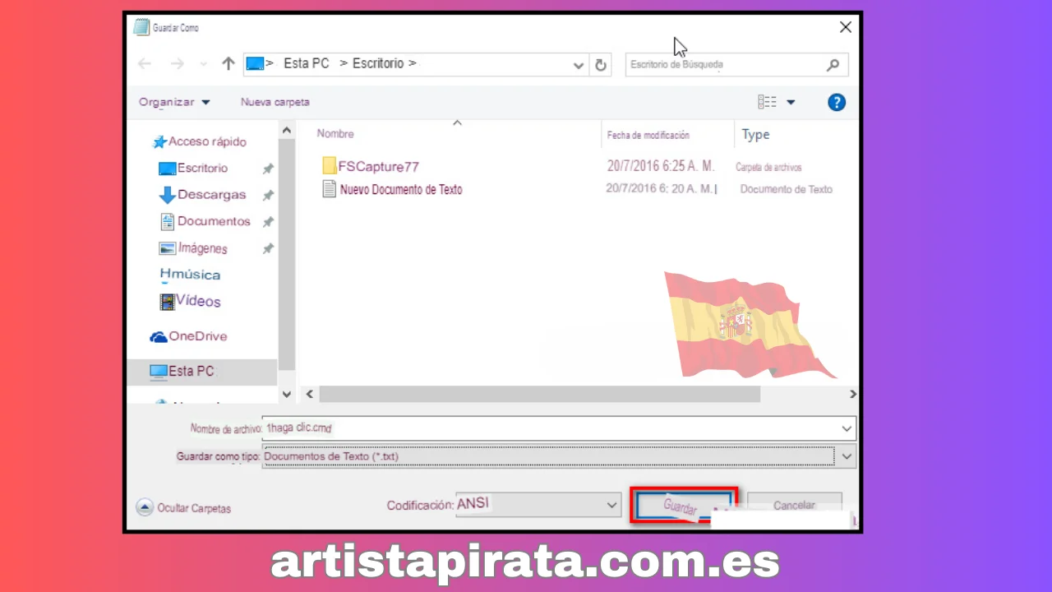Viewport: 1052px width, 592px height.
Task: Open the Guardar como tipo dropdown
Action: (847, 456)
